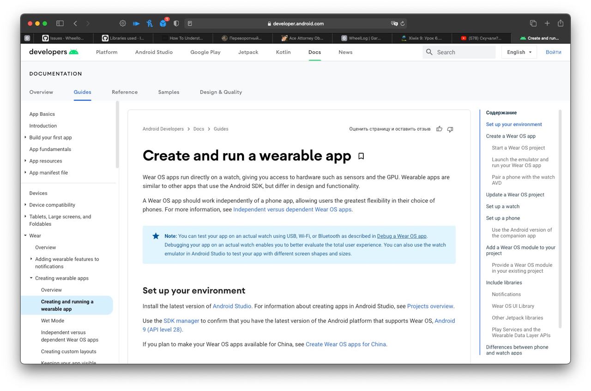The image size is (591, 391).
Task: Go back with the browser back arrow
Action: [x=75, y=23]
